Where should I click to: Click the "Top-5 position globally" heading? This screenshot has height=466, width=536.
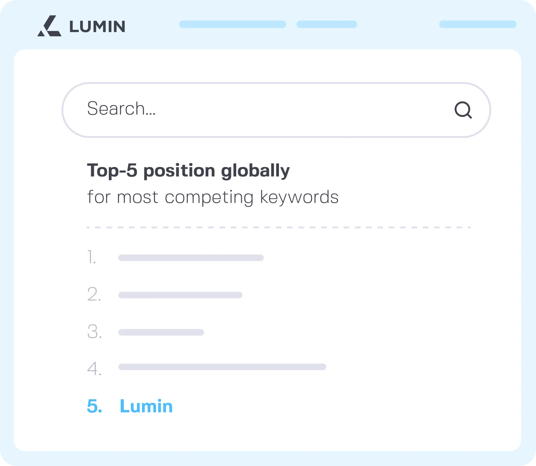(188, 171)
